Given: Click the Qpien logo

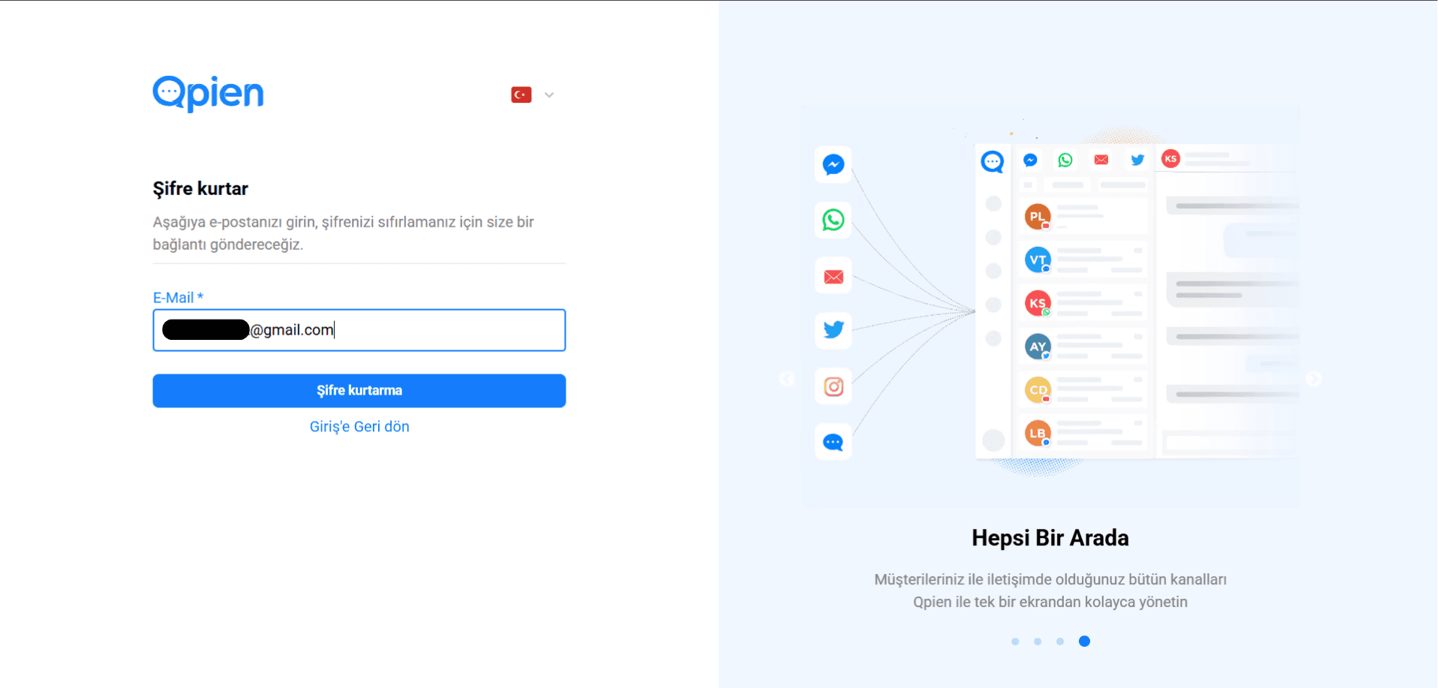Looking at the screenshot, I should pyautogui.click(x=209, y=94).
